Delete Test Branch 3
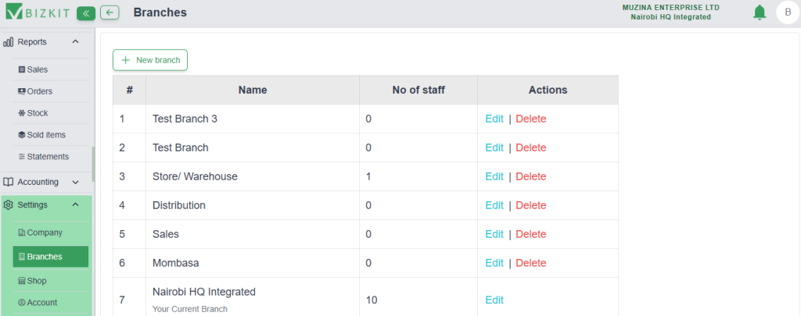The width and height of the screenshot is (801, 316). [531, 119]
